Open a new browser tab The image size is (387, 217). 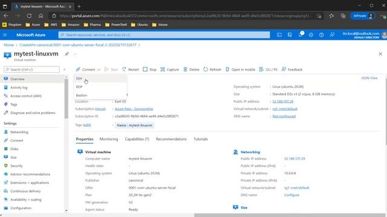79,7
